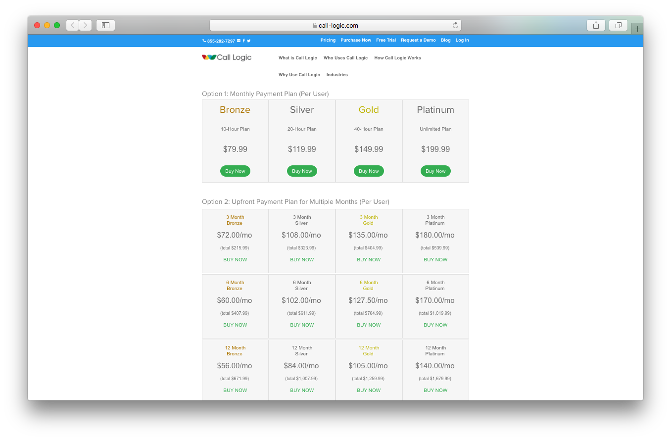Show all tabs overview button
671x440 pixels.
619,25
